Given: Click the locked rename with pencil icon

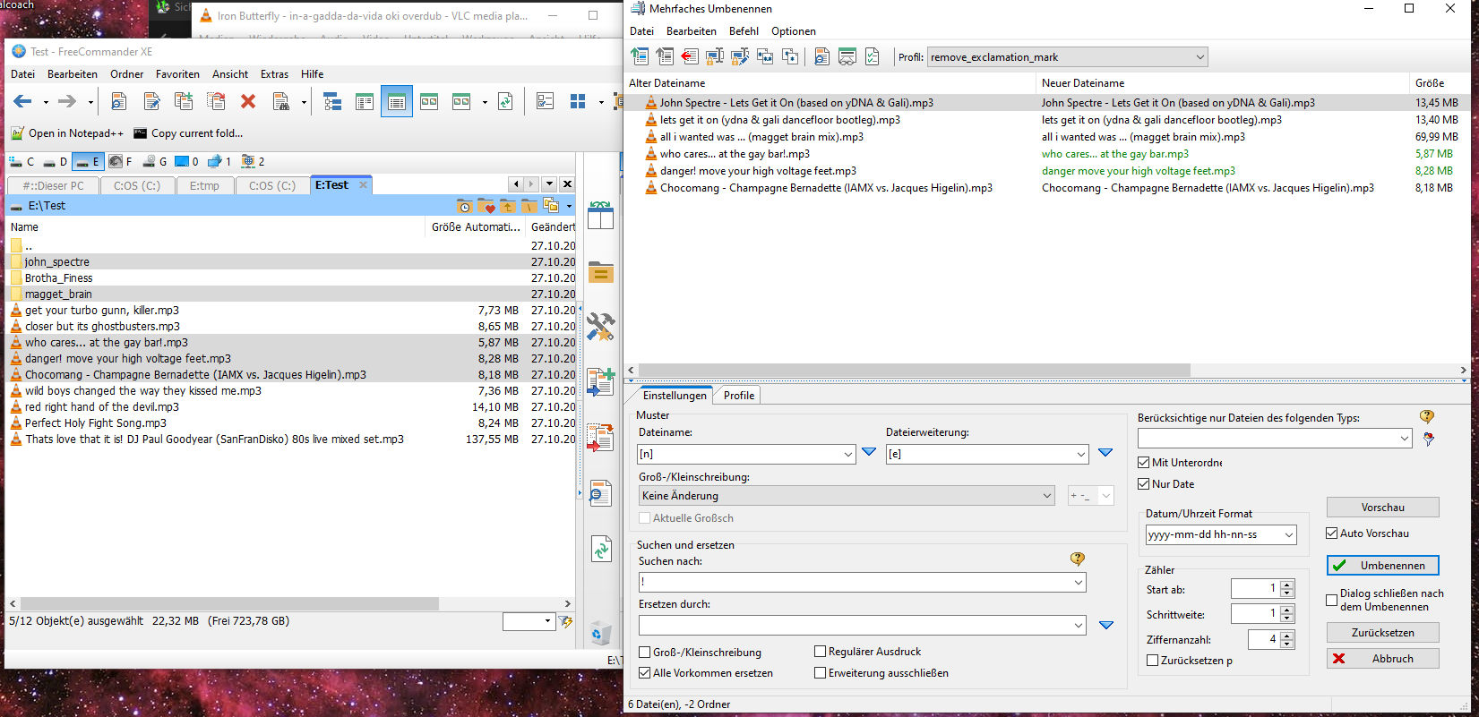Looking at the screenshot, I should coord(740,56).
